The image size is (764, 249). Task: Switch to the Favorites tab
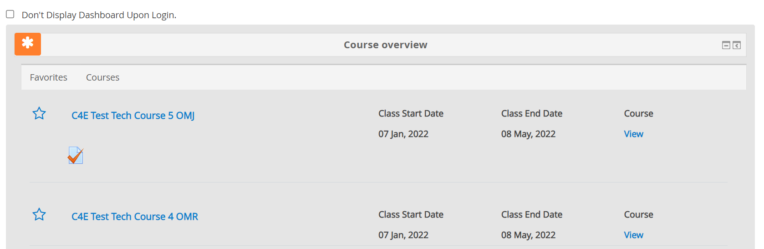(49, 77)
